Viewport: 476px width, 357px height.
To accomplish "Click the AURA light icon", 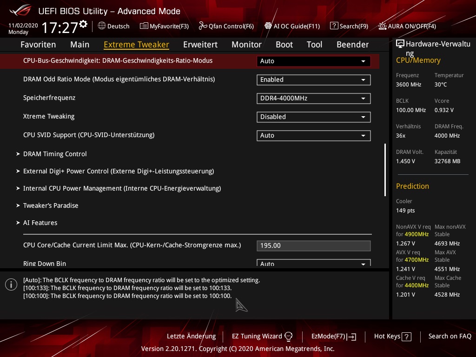I will [x=383, y=26].
